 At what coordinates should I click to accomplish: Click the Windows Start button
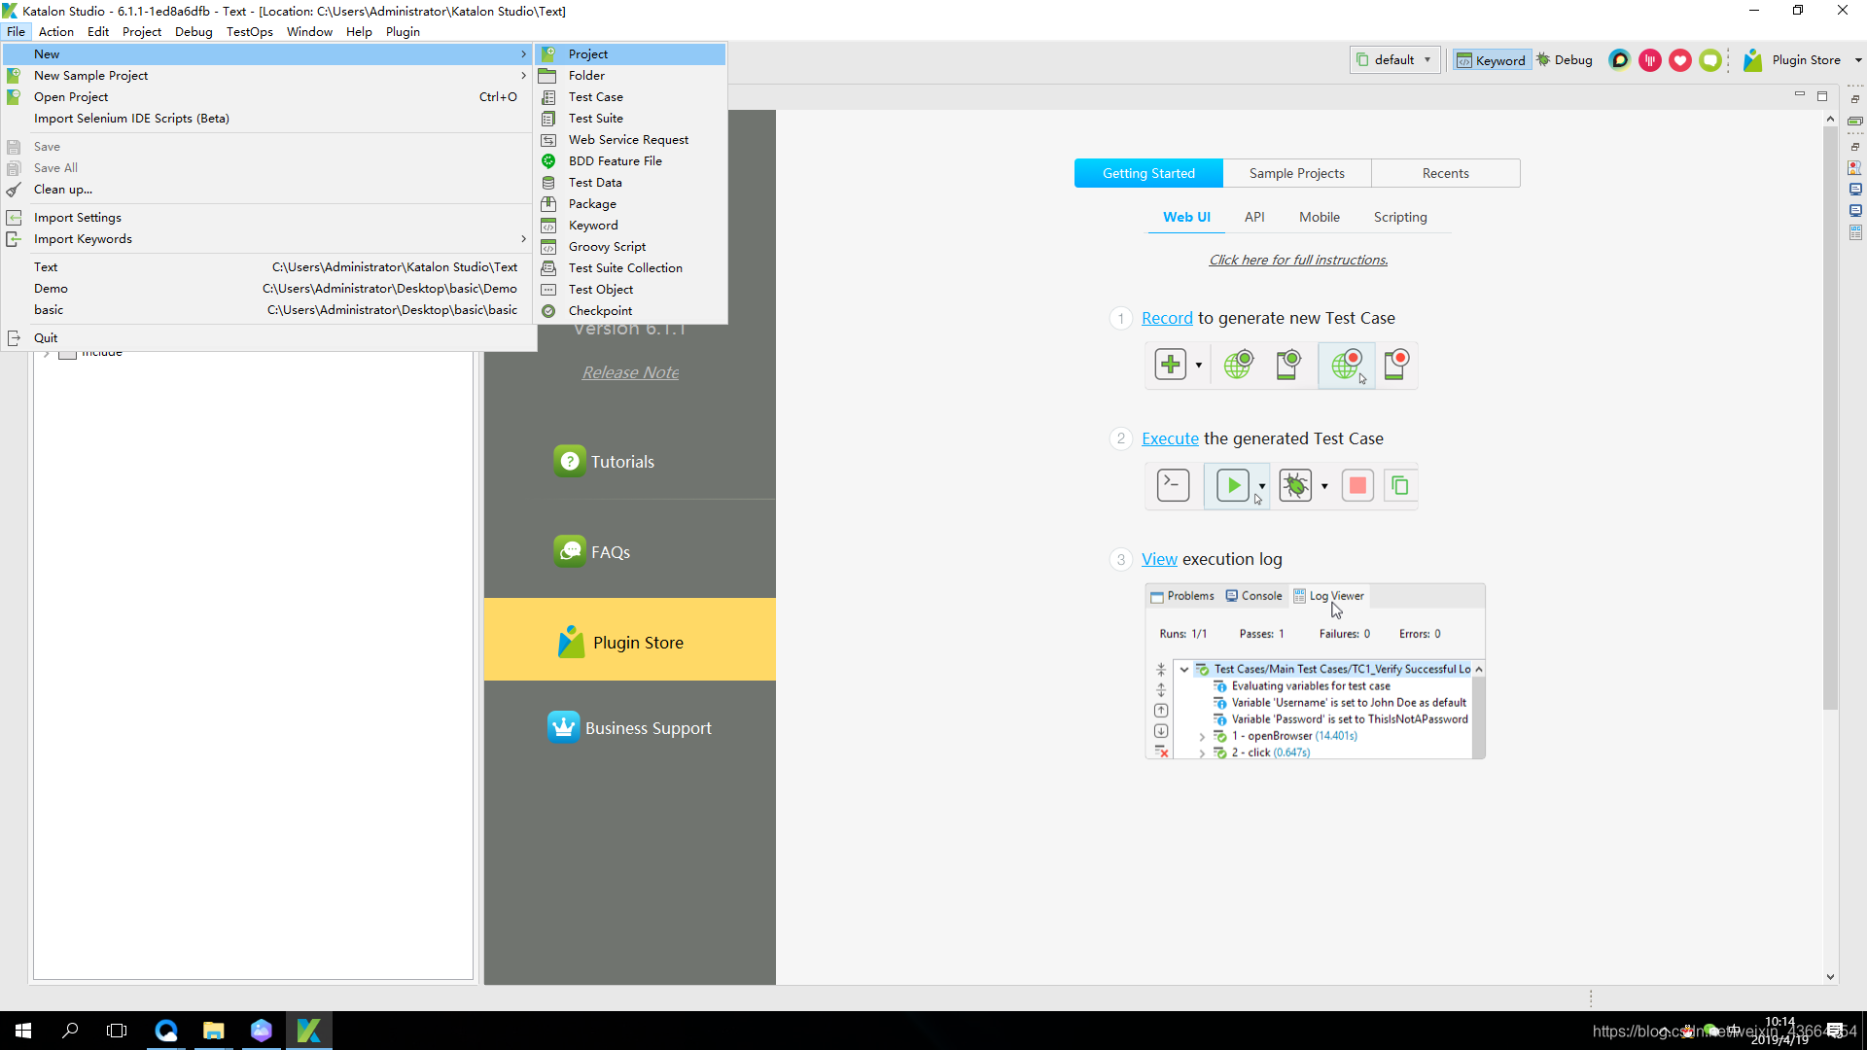click(23, 1031)
